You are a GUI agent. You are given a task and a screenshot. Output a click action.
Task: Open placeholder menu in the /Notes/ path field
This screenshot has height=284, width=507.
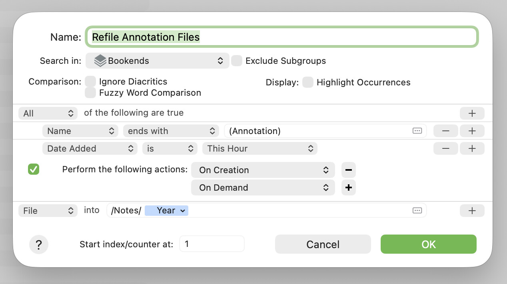pyautogui.click(x=417, y=211)
